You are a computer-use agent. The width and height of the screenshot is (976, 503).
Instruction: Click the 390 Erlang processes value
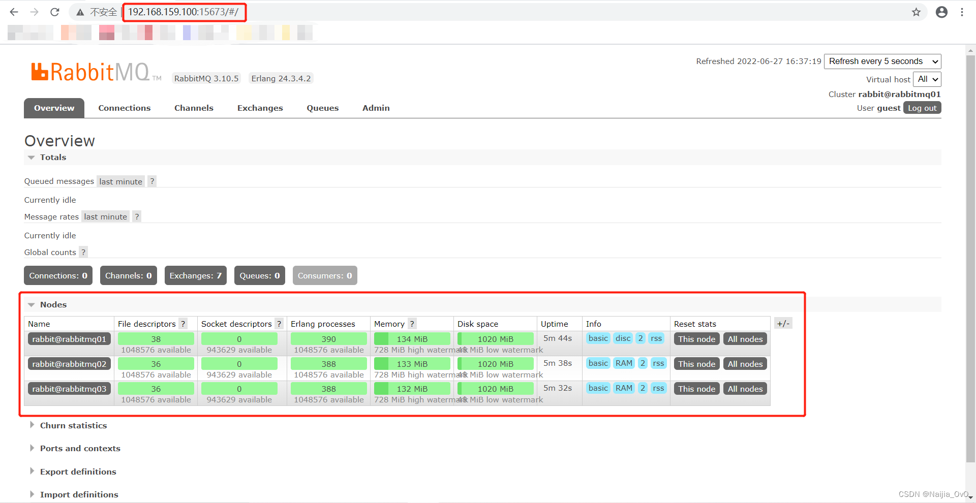(329, 339)
